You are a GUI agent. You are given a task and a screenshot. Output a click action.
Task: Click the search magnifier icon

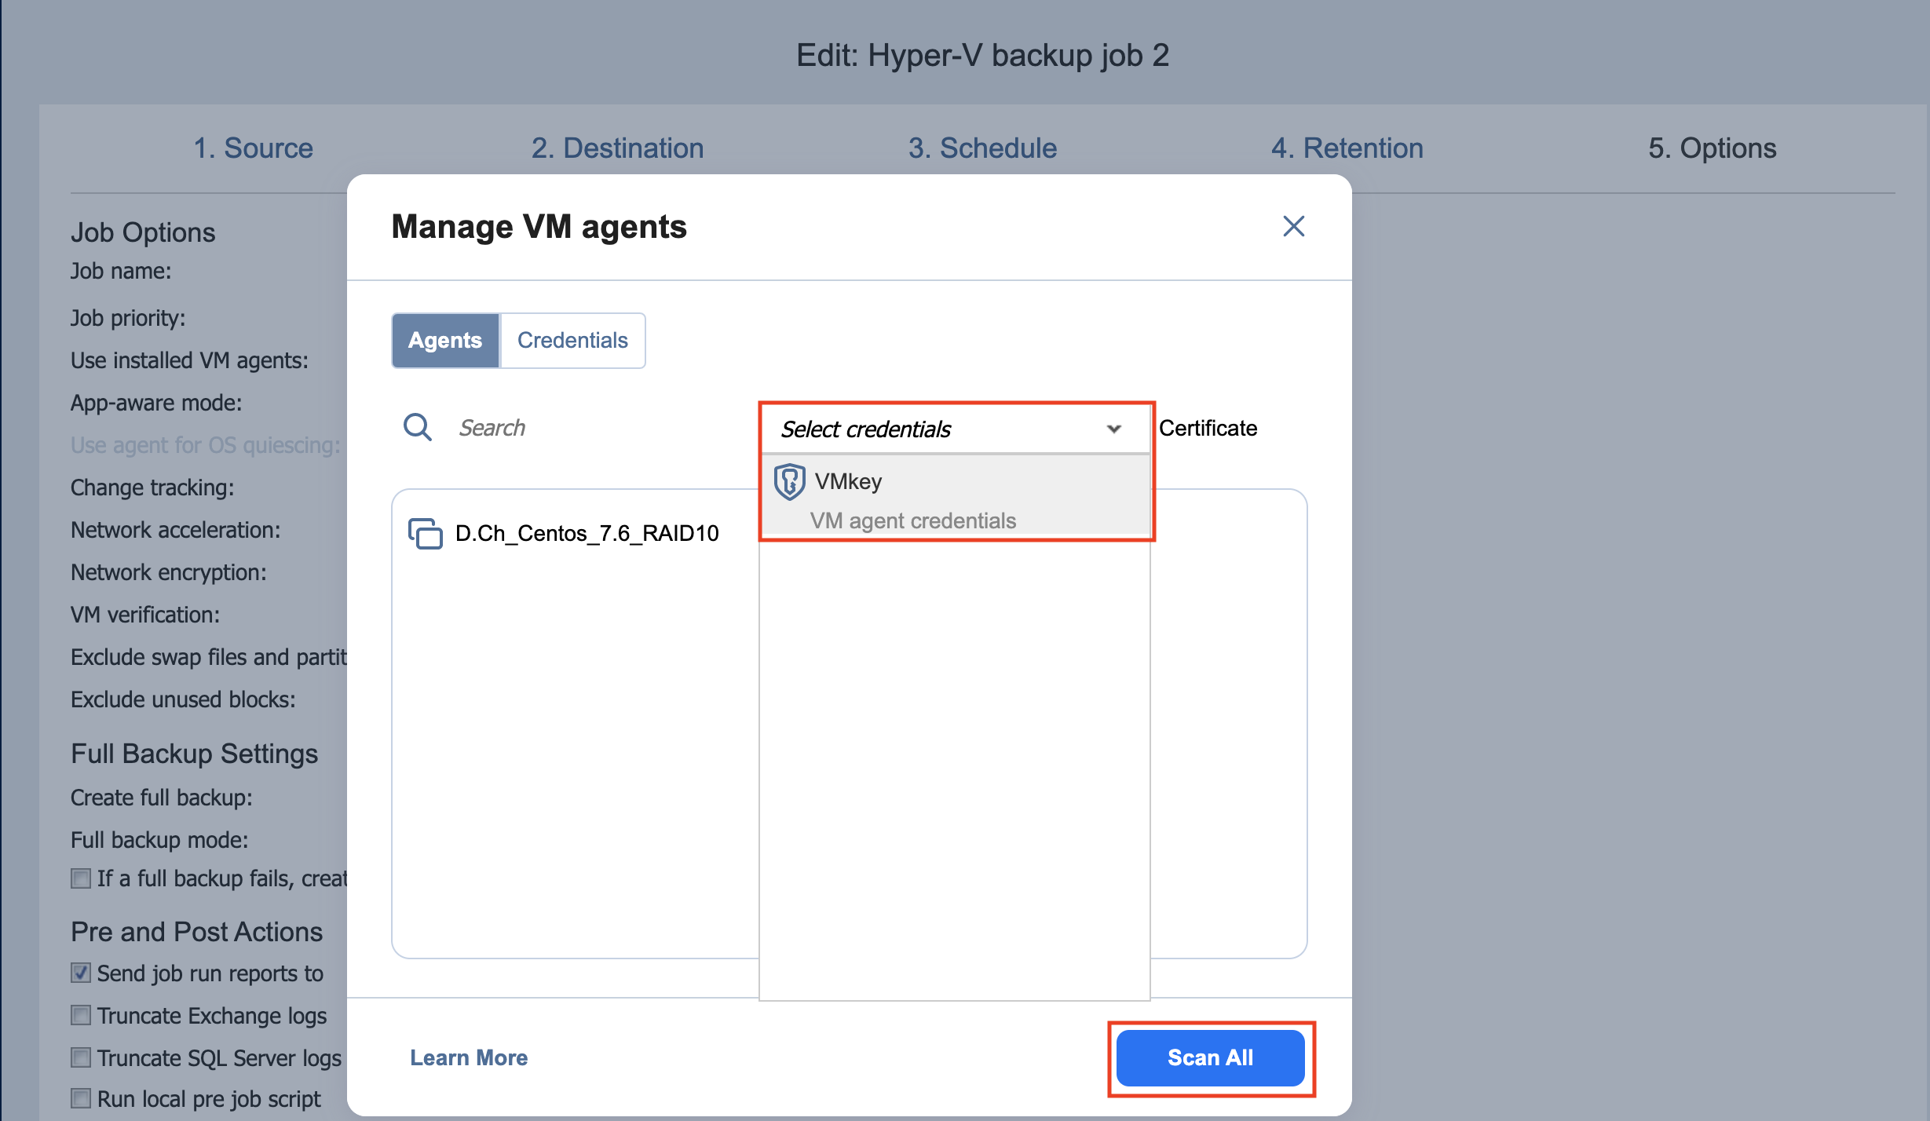tap(417, 428)
